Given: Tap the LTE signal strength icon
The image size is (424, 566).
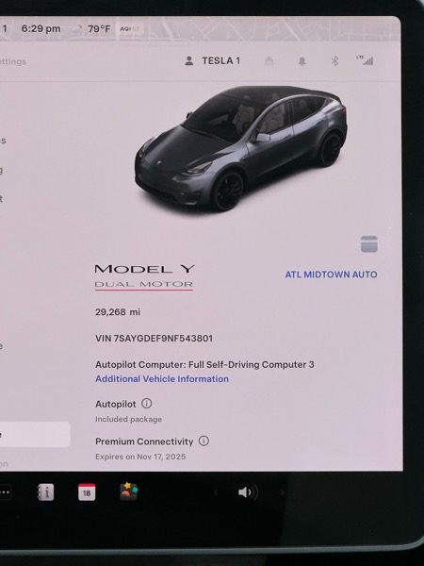Looking at the screenshot, I should (365, 60).
